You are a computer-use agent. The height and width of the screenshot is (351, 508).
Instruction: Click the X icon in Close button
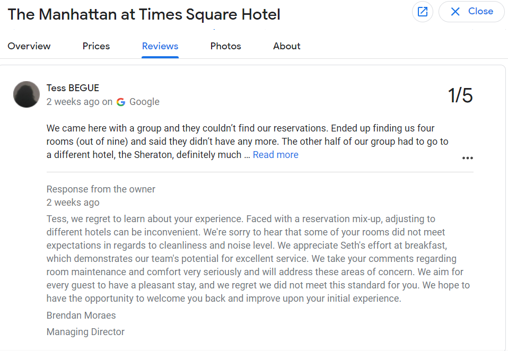(x=455, y=12)
